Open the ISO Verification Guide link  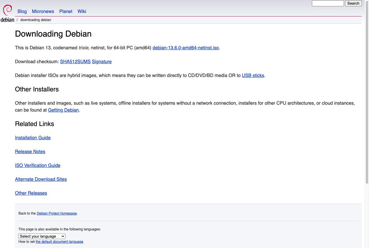(x=38, y=165)
